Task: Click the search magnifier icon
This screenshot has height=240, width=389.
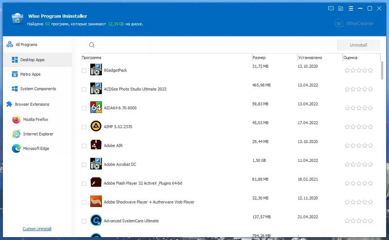Action: tap(91, 45)
